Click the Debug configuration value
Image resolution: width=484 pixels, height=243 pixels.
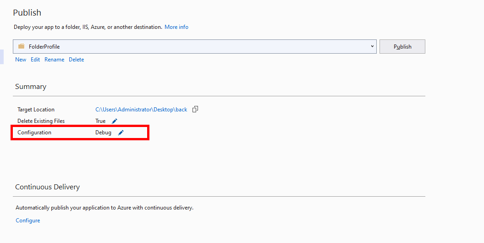click(103, 133)
